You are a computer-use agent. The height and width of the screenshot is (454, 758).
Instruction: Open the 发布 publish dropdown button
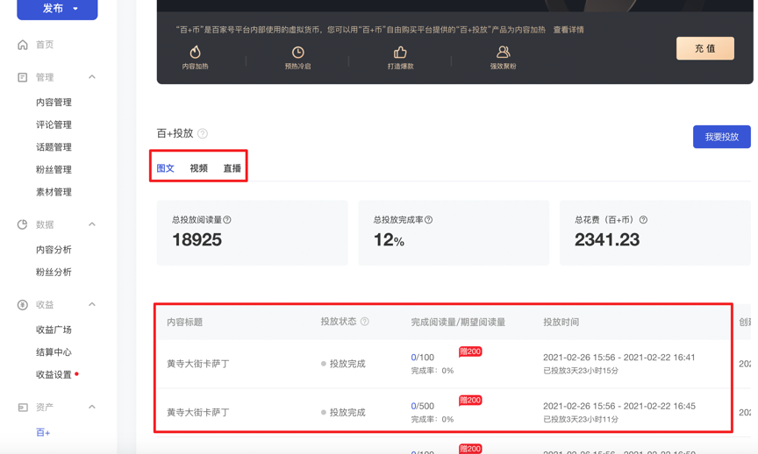[57, 8]
